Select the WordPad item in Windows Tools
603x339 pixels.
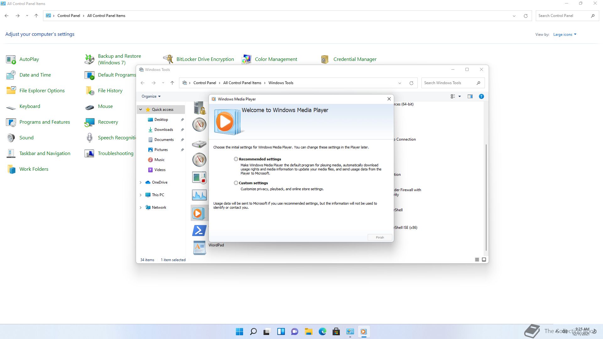pyautogui.click(x=208, y=247)
